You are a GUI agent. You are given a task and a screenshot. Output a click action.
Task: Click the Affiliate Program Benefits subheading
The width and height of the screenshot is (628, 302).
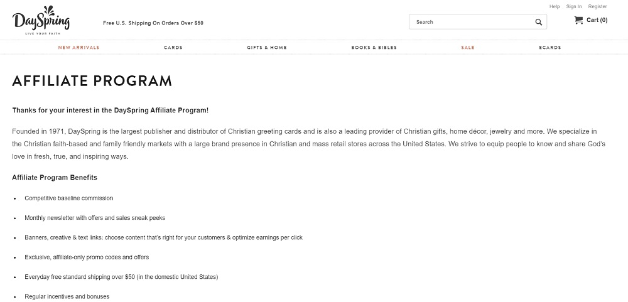pos(55,178)
